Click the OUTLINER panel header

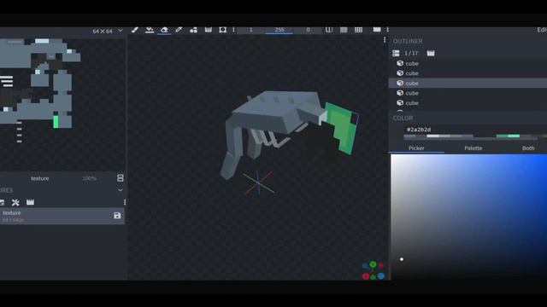[x=408, y=41]
